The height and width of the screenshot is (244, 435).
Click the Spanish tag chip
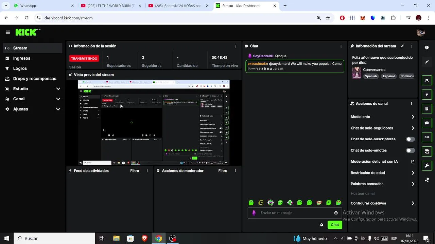(x=371, y=76)
